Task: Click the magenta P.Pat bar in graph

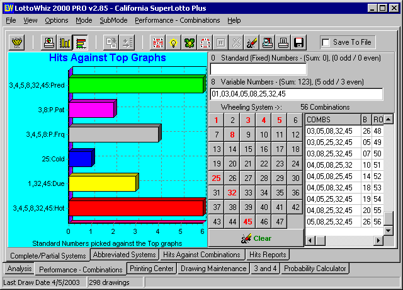Action: pos(91,110)
